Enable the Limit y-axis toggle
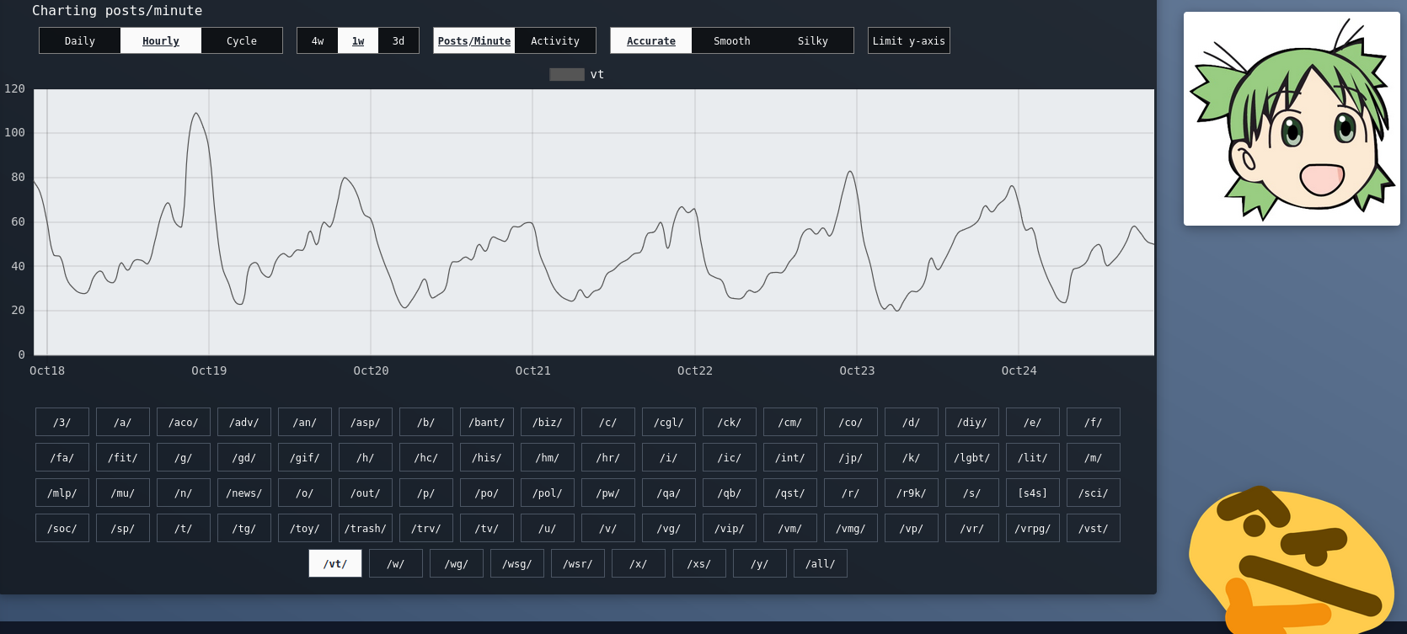This screenshot has width=1407, height=634. tap(908, 40)
